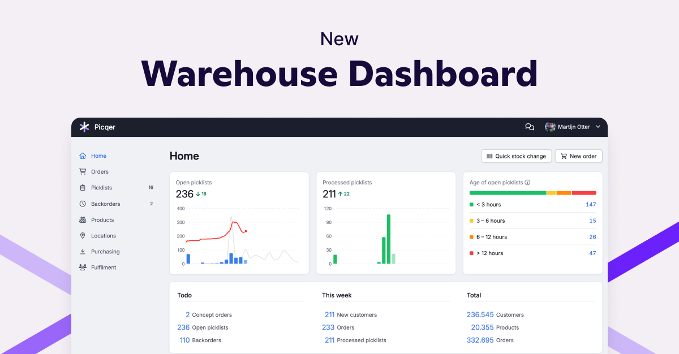Screen dimensions: 679x354
Task: Click the barcode icon on Quick stock change
Action: coord(490,156)
